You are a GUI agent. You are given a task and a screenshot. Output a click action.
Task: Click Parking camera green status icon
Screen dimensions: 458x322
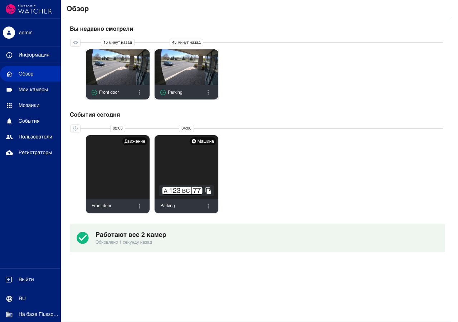163,92
